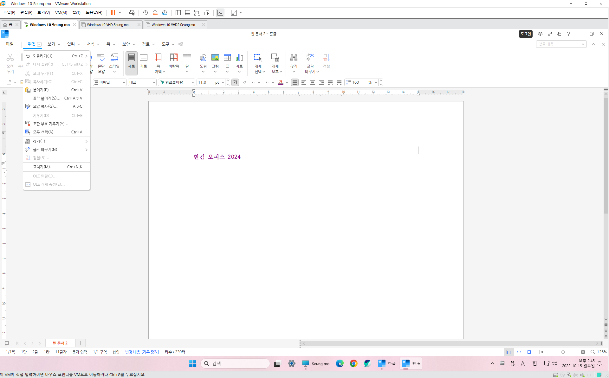Click the 로그인 login button
The height and width of the screenshot is (378, 609).
525,34
